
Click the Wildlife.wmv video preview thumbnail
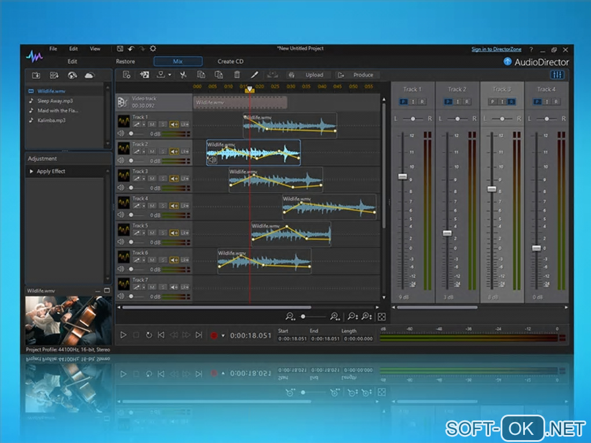[68, 321]
